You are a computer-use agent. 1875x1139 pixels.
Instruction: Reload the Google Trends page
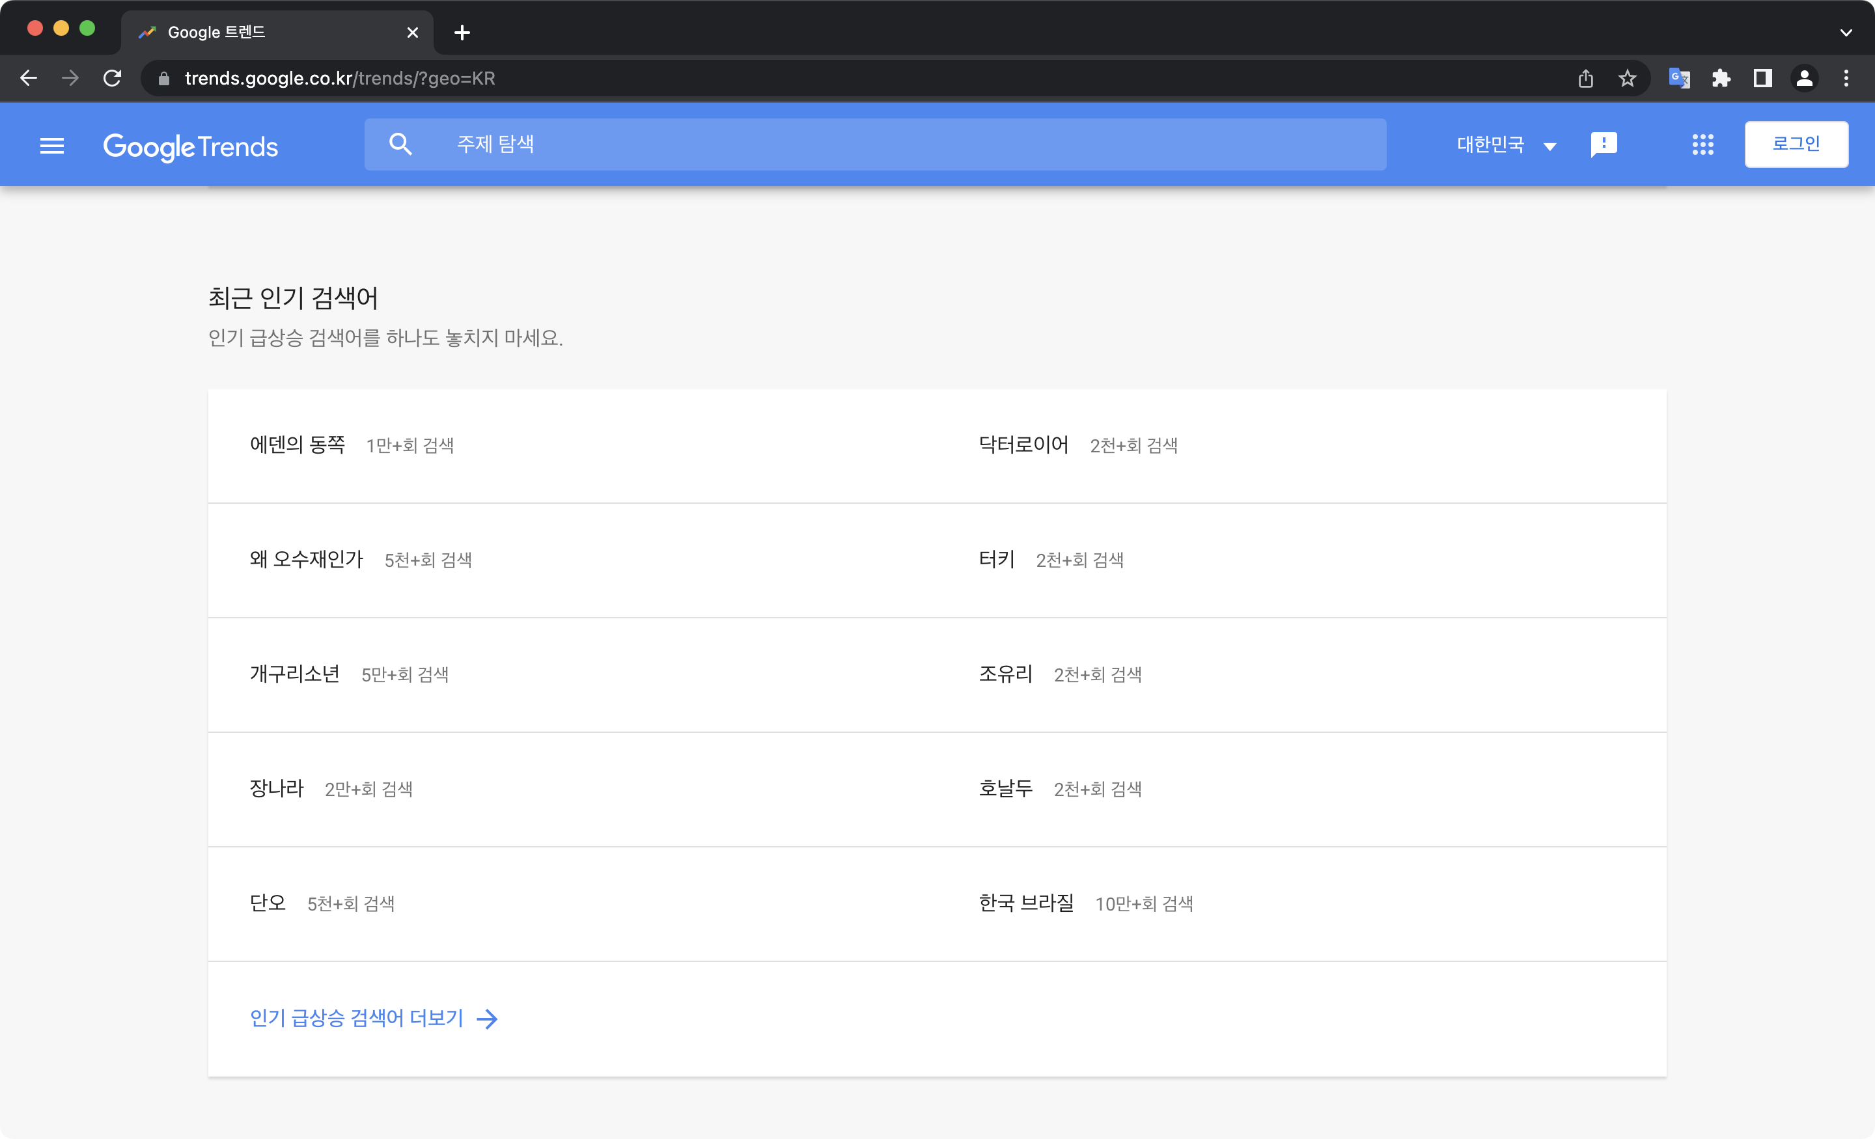point(112,77)
